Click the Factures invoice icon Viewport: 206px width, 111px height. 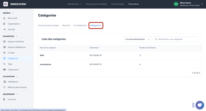4,99
